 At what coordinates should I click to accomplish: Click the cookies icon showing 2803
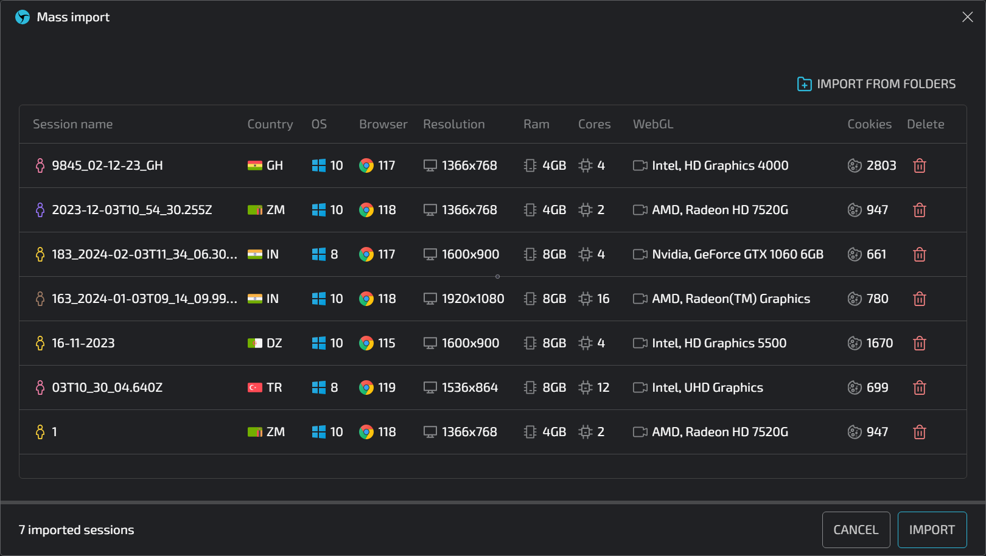pos(855,165)
